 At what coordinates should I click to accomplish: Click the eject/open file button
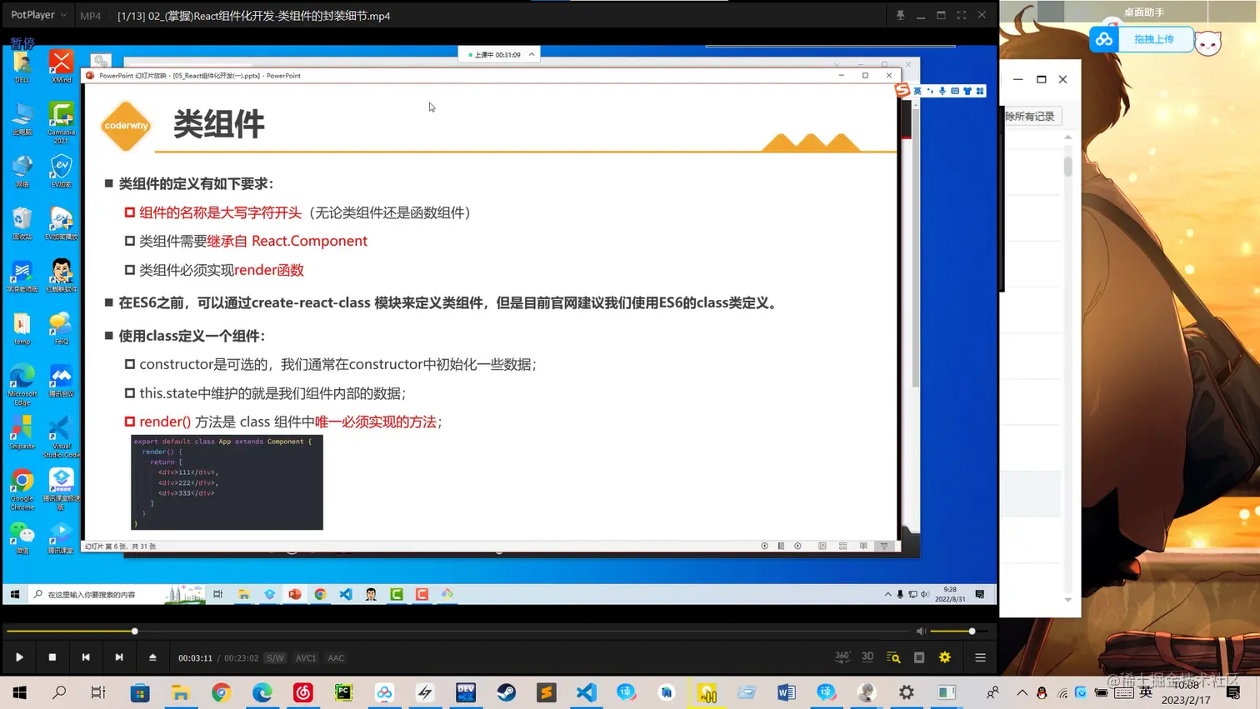coord(152,657)
